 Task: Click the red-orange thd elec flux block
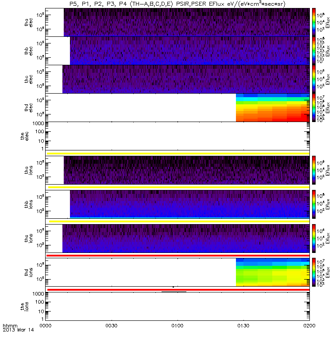(273, 107)
